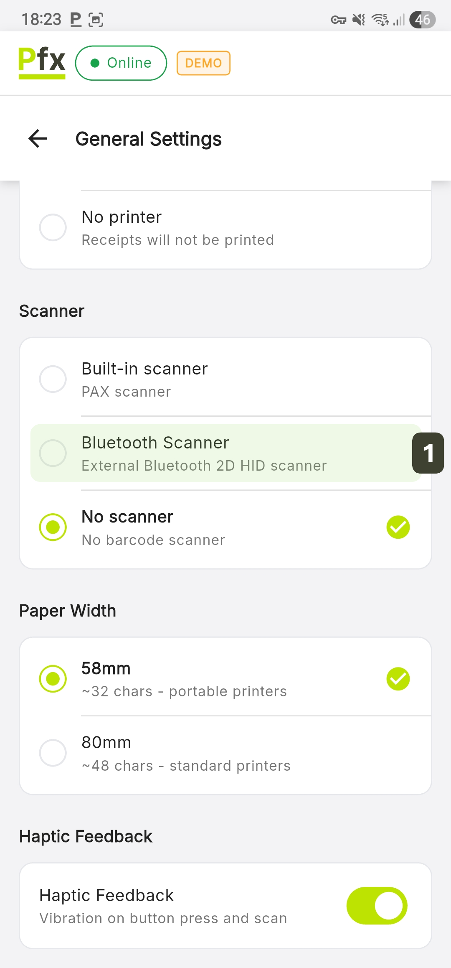Choose 80mm paper width radio button
Screen dimensions: 451x968
53,753
